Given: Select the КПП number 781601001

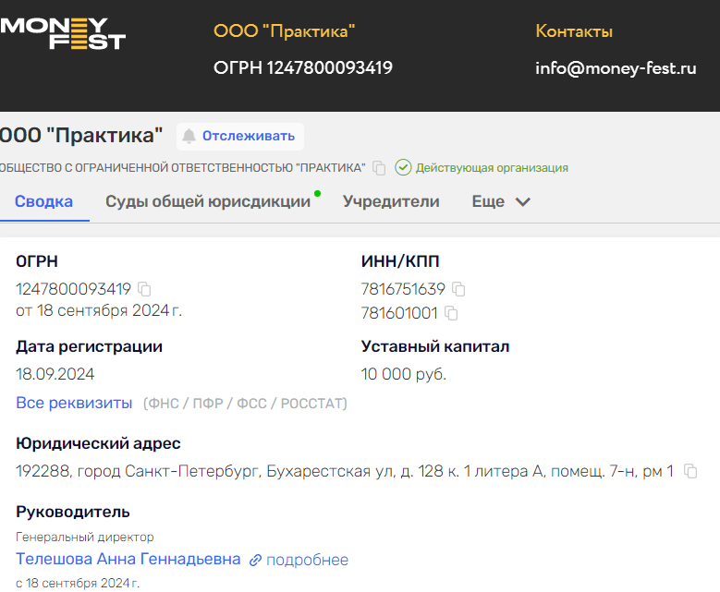Looking at the screenshot, I should 399,313.
